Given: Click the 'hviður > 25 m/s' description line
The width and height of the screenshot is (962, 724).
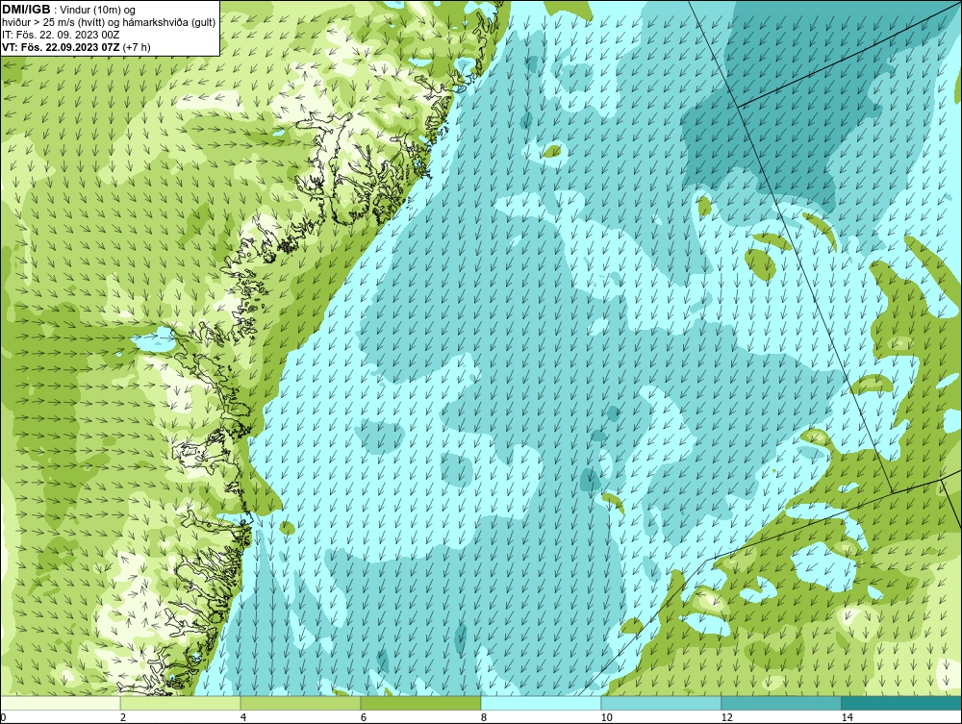Looking at the screenshot, I should pyautogui.click(x=108, y=22).
